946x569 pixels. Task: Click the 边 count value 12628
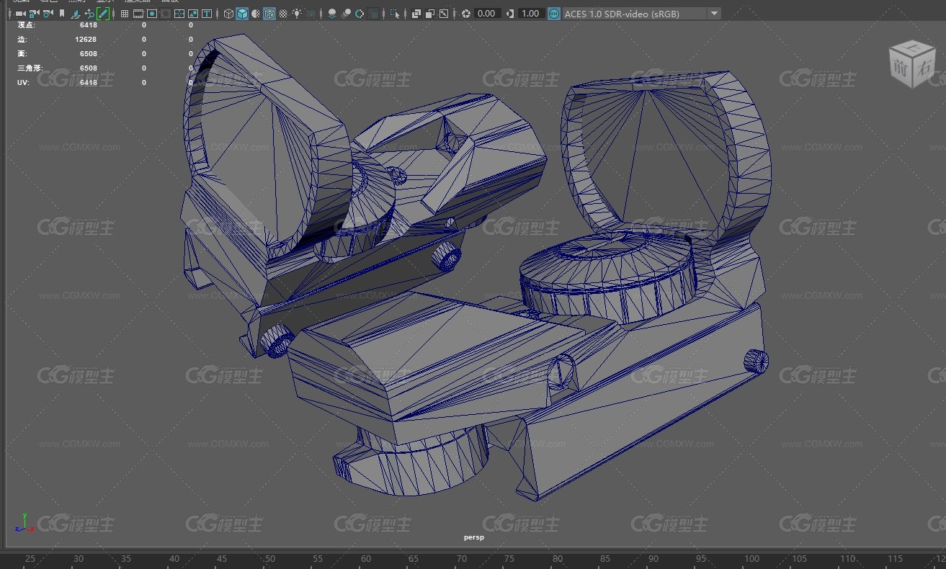[x=86, y=39]
